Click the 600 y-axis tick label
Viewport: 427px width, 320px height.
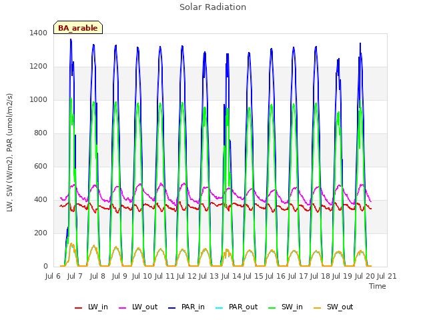(x=41, y=166)
